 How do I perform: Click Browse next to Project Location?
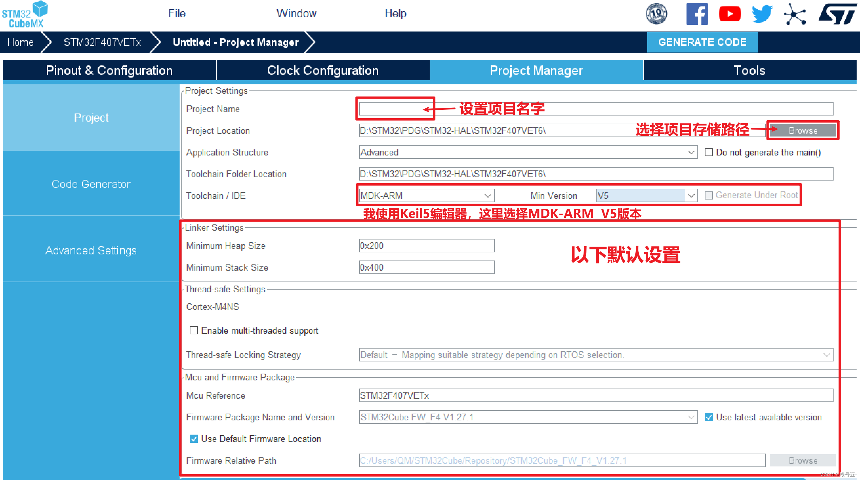tap(803, 130)
